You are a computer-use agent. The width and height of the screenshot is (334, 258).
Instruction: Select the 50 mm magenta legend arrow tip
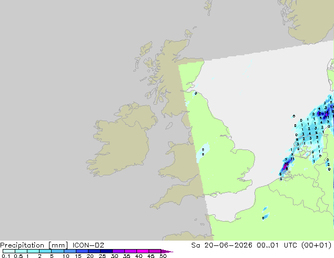coord(167,251)
